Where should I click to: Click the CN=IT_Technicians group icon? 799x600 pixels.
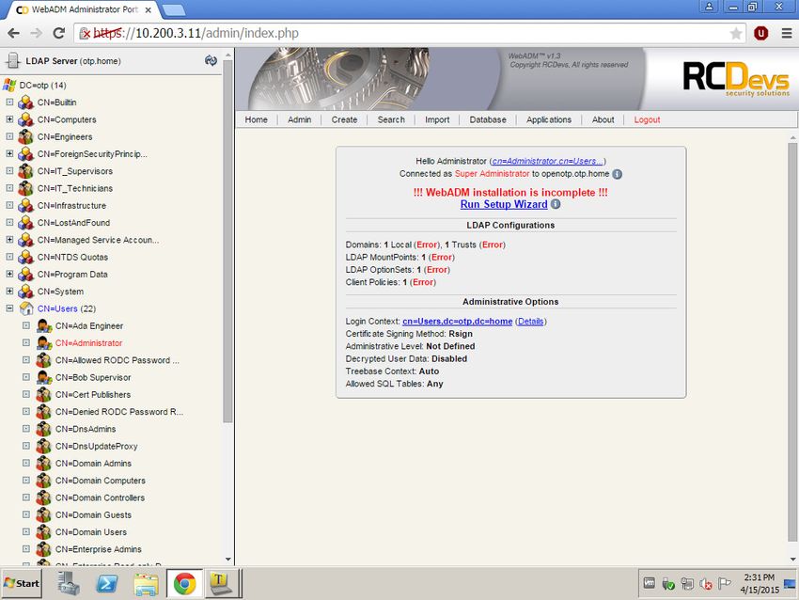click(x=25, y=189)
